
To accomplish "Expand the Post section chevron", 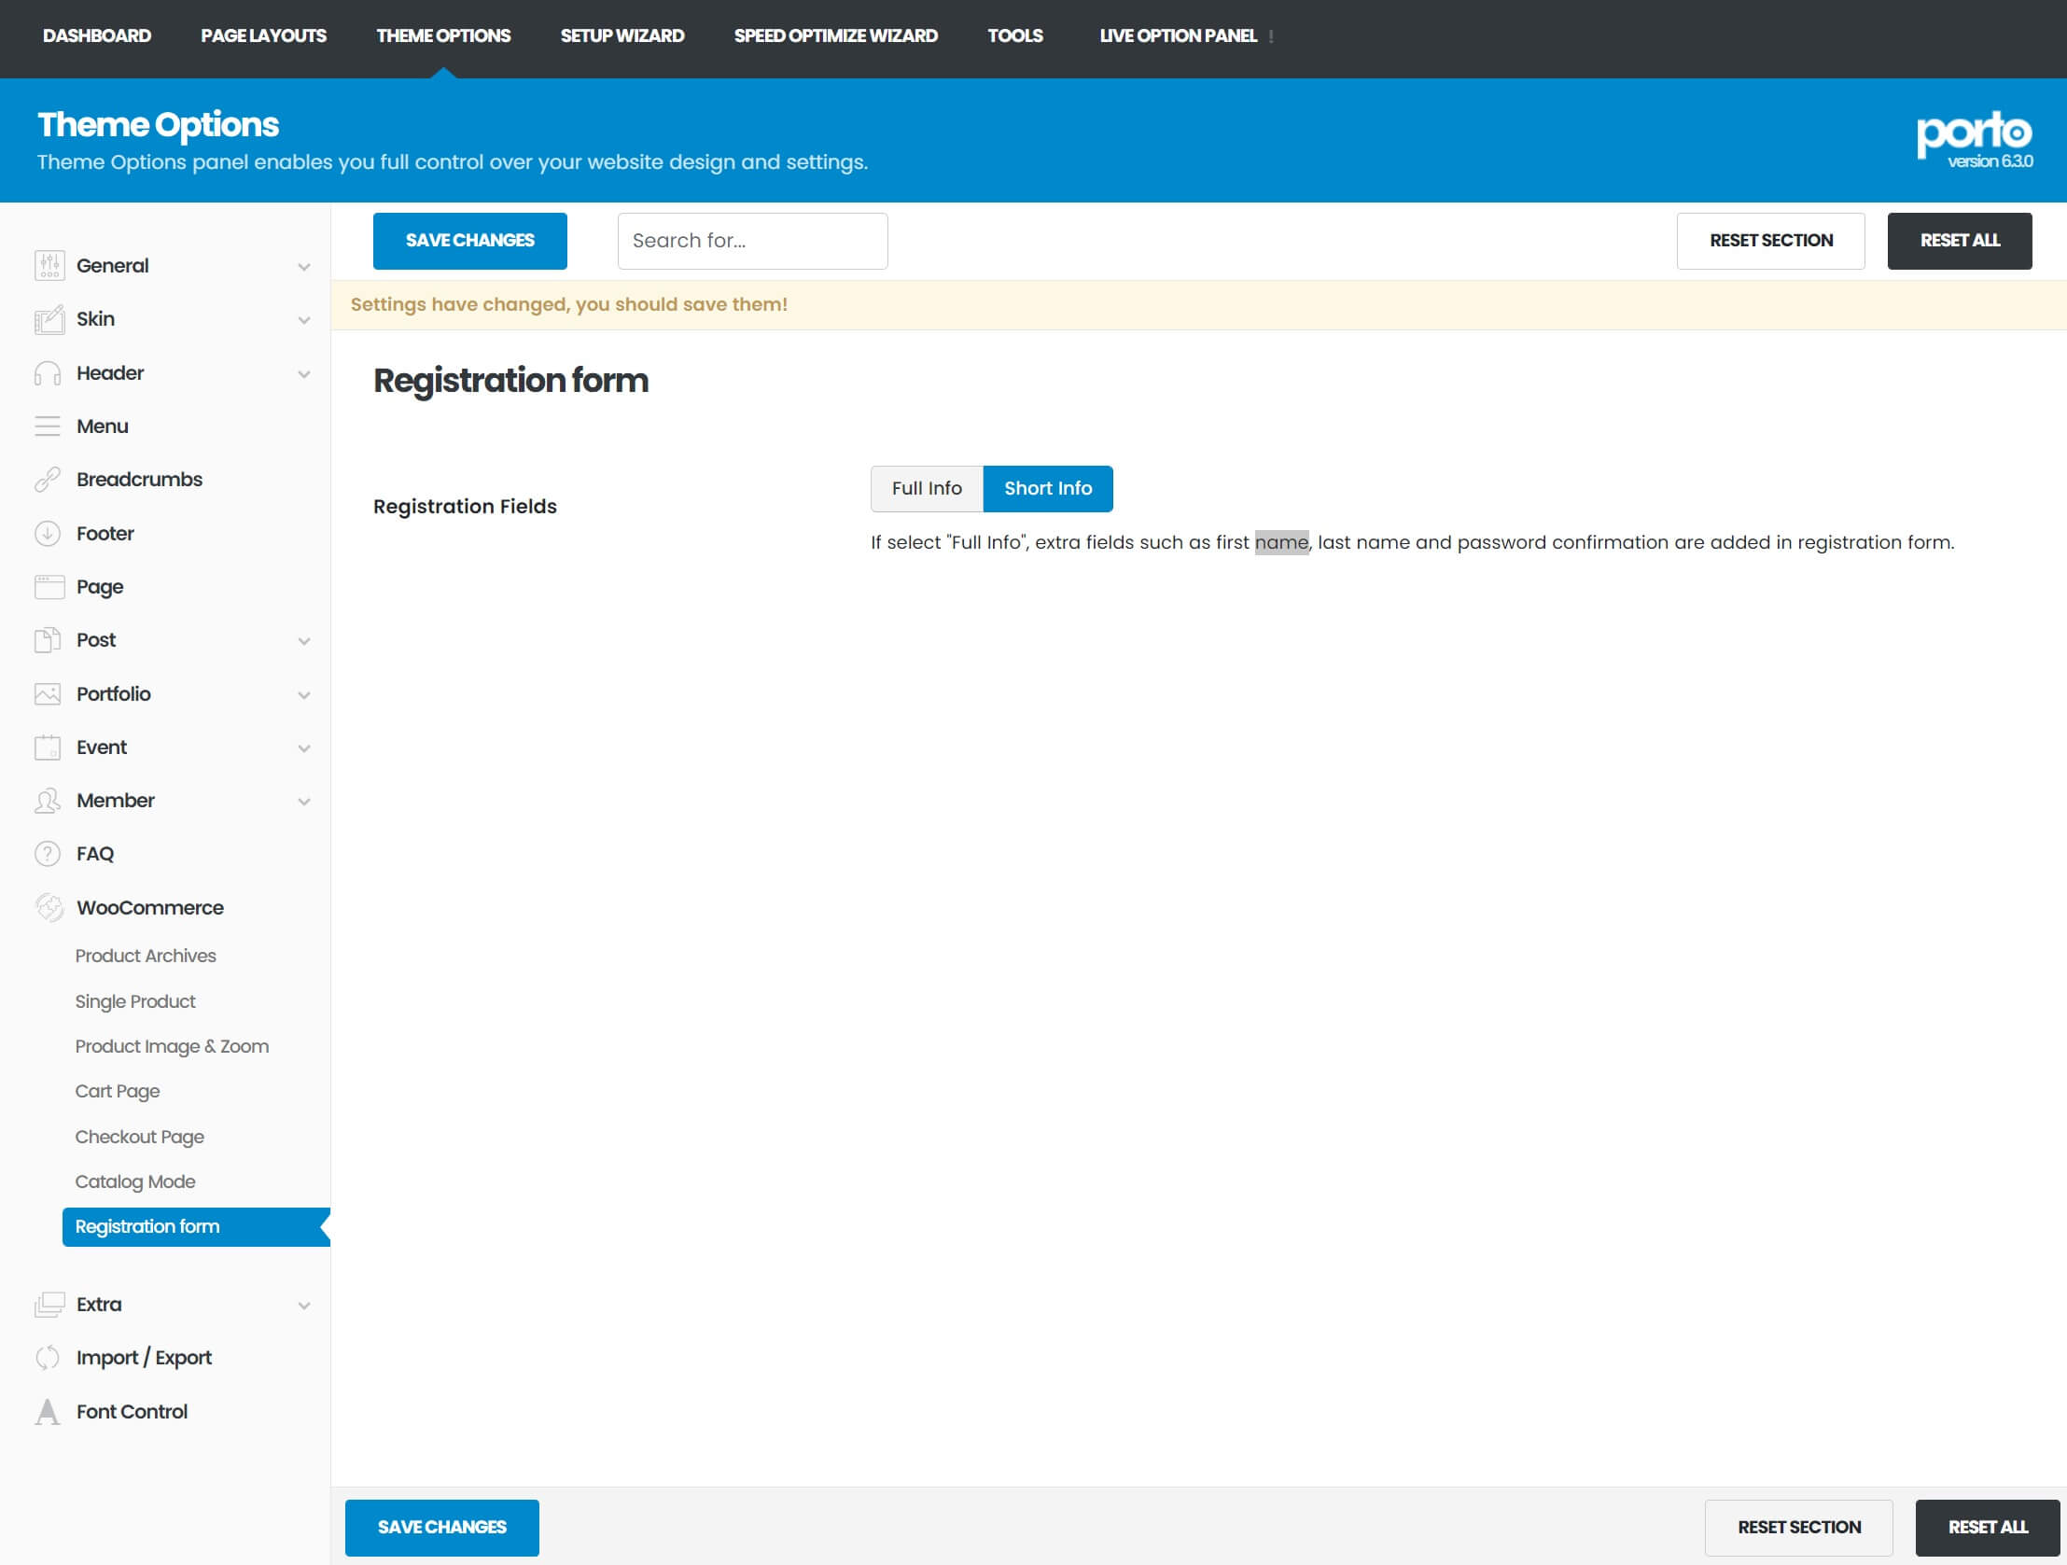I will click(303, 641).
